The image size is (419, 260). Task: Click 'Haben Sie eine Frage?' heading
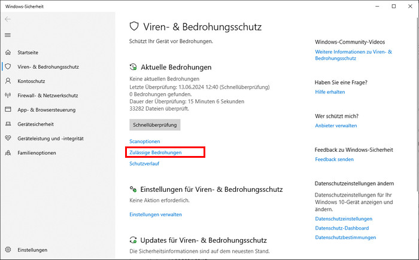click(341, 82)
